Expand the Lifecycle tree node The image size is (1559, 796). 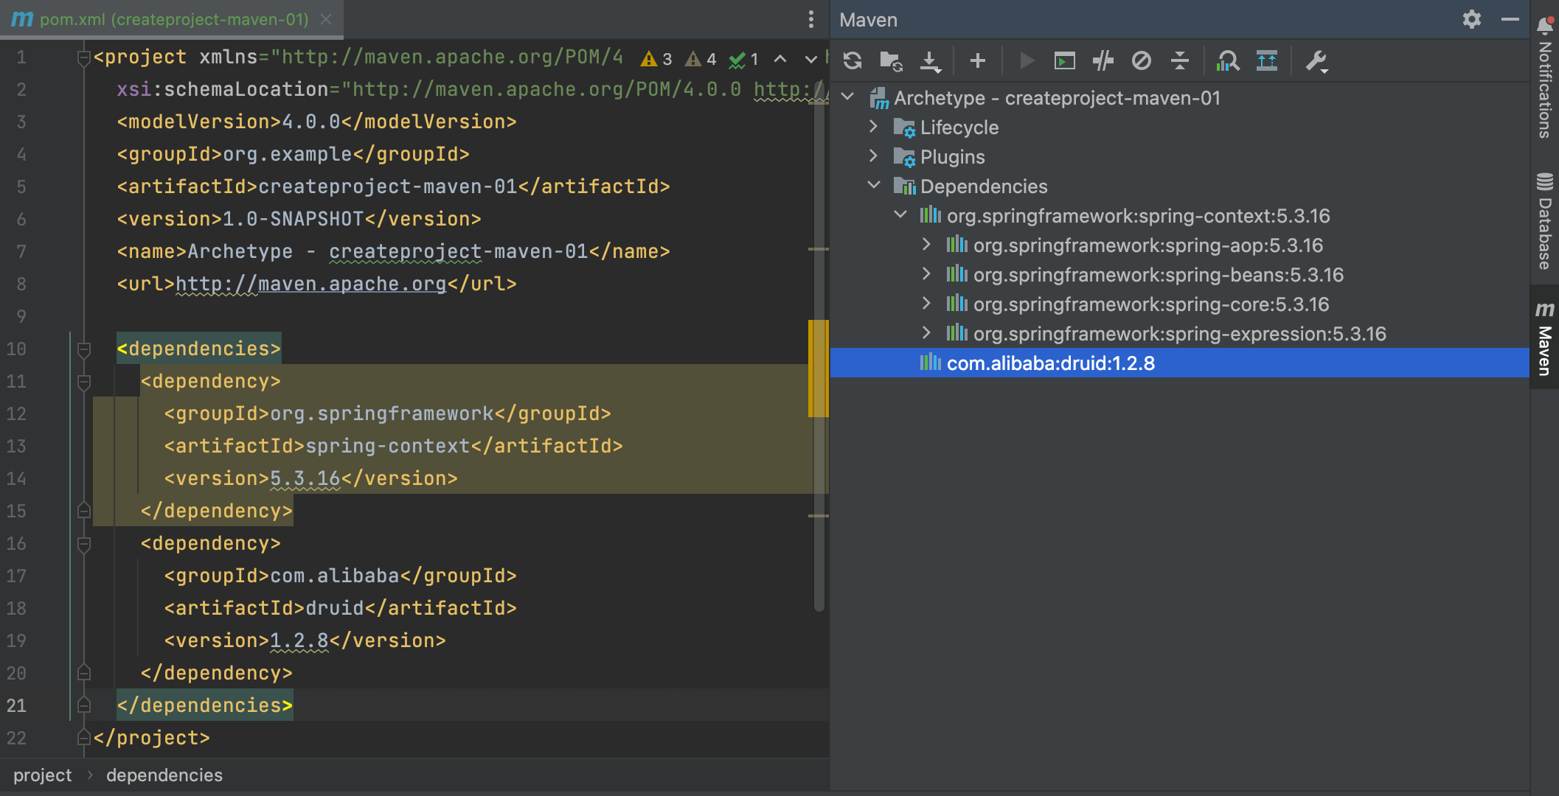874,127
